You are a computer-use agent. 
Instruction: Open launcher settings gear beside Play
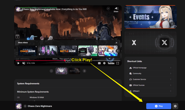click(175, 106)
